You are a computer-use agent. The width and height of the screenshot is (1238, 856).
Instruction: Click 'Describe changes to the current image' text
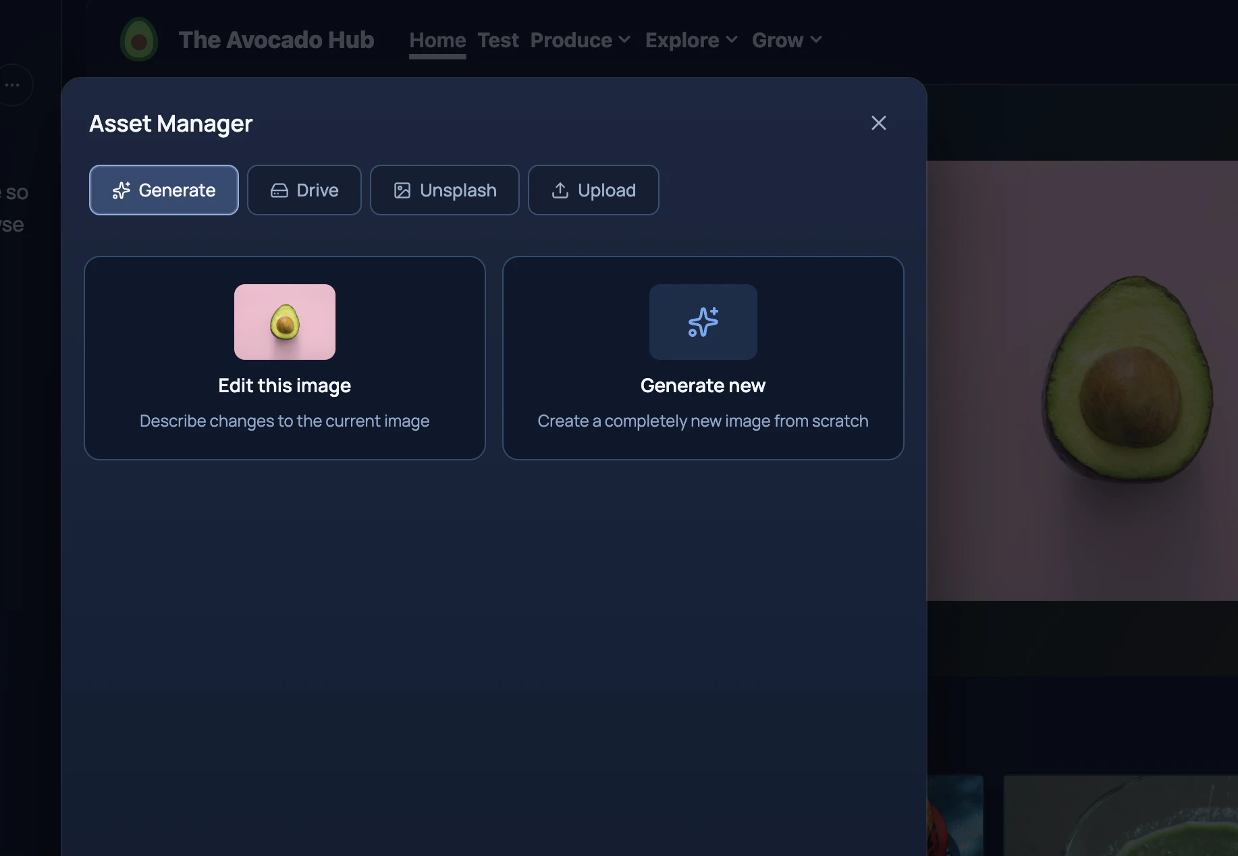285,421
